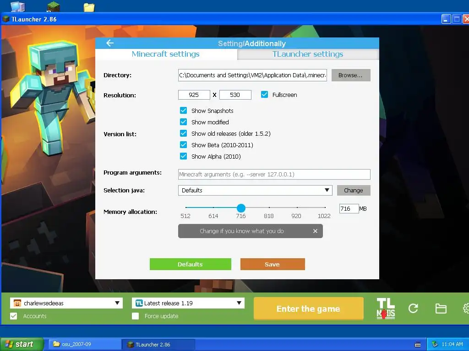The height and width of the screenshot is (351, 469).
Task: Click the refresh arrow icon
Action: click(413, 308)
